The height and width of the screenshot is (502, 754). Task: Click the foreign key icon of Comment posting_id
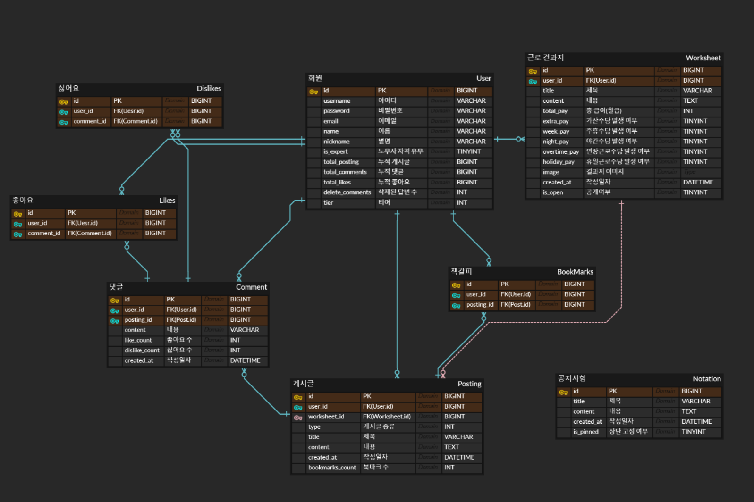pyautogui.click(x=115, y=320)
